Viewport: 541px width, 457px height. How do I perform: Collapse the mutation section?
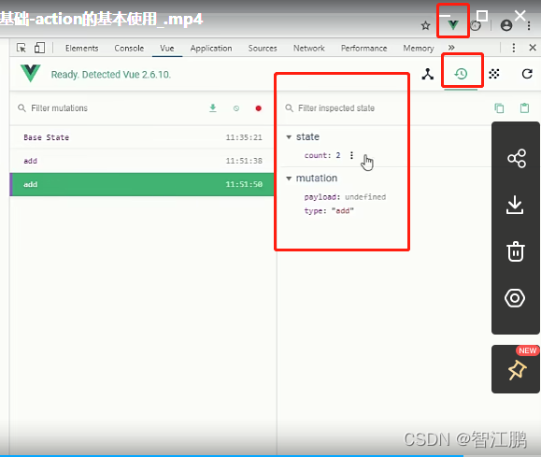(x=289, y=179)
